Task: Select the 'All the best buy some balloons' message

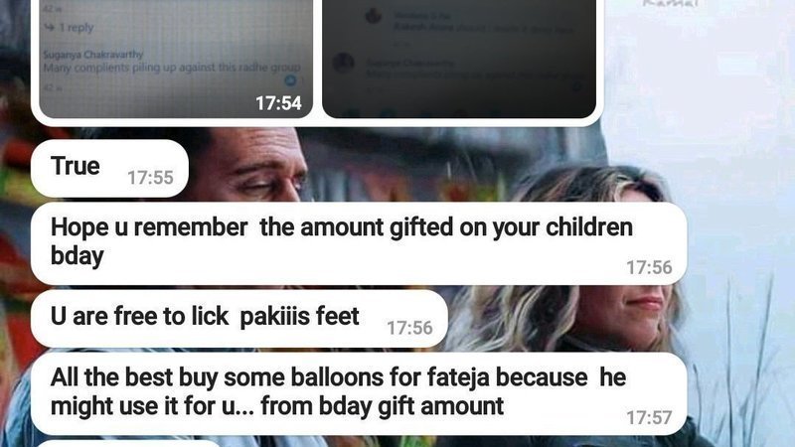Action: 359,393
